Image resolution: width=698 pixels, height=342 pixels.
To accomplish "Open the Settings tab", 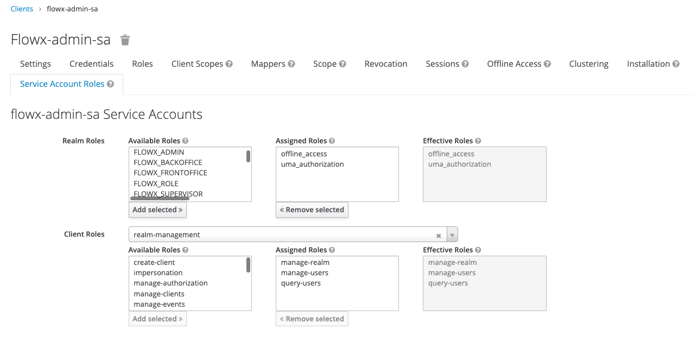I will [35, 64].
